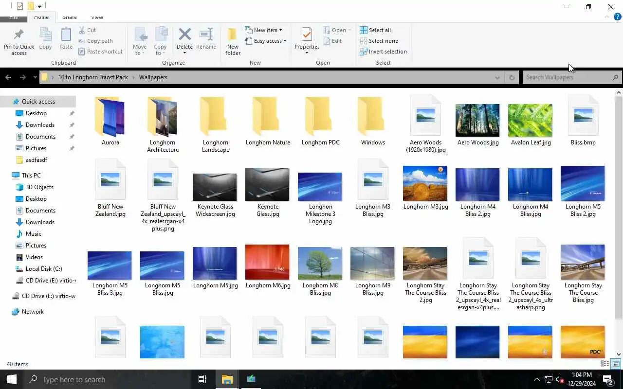The image size is (623, 389).
Task: Click Select none
Action: pos(379,41)
